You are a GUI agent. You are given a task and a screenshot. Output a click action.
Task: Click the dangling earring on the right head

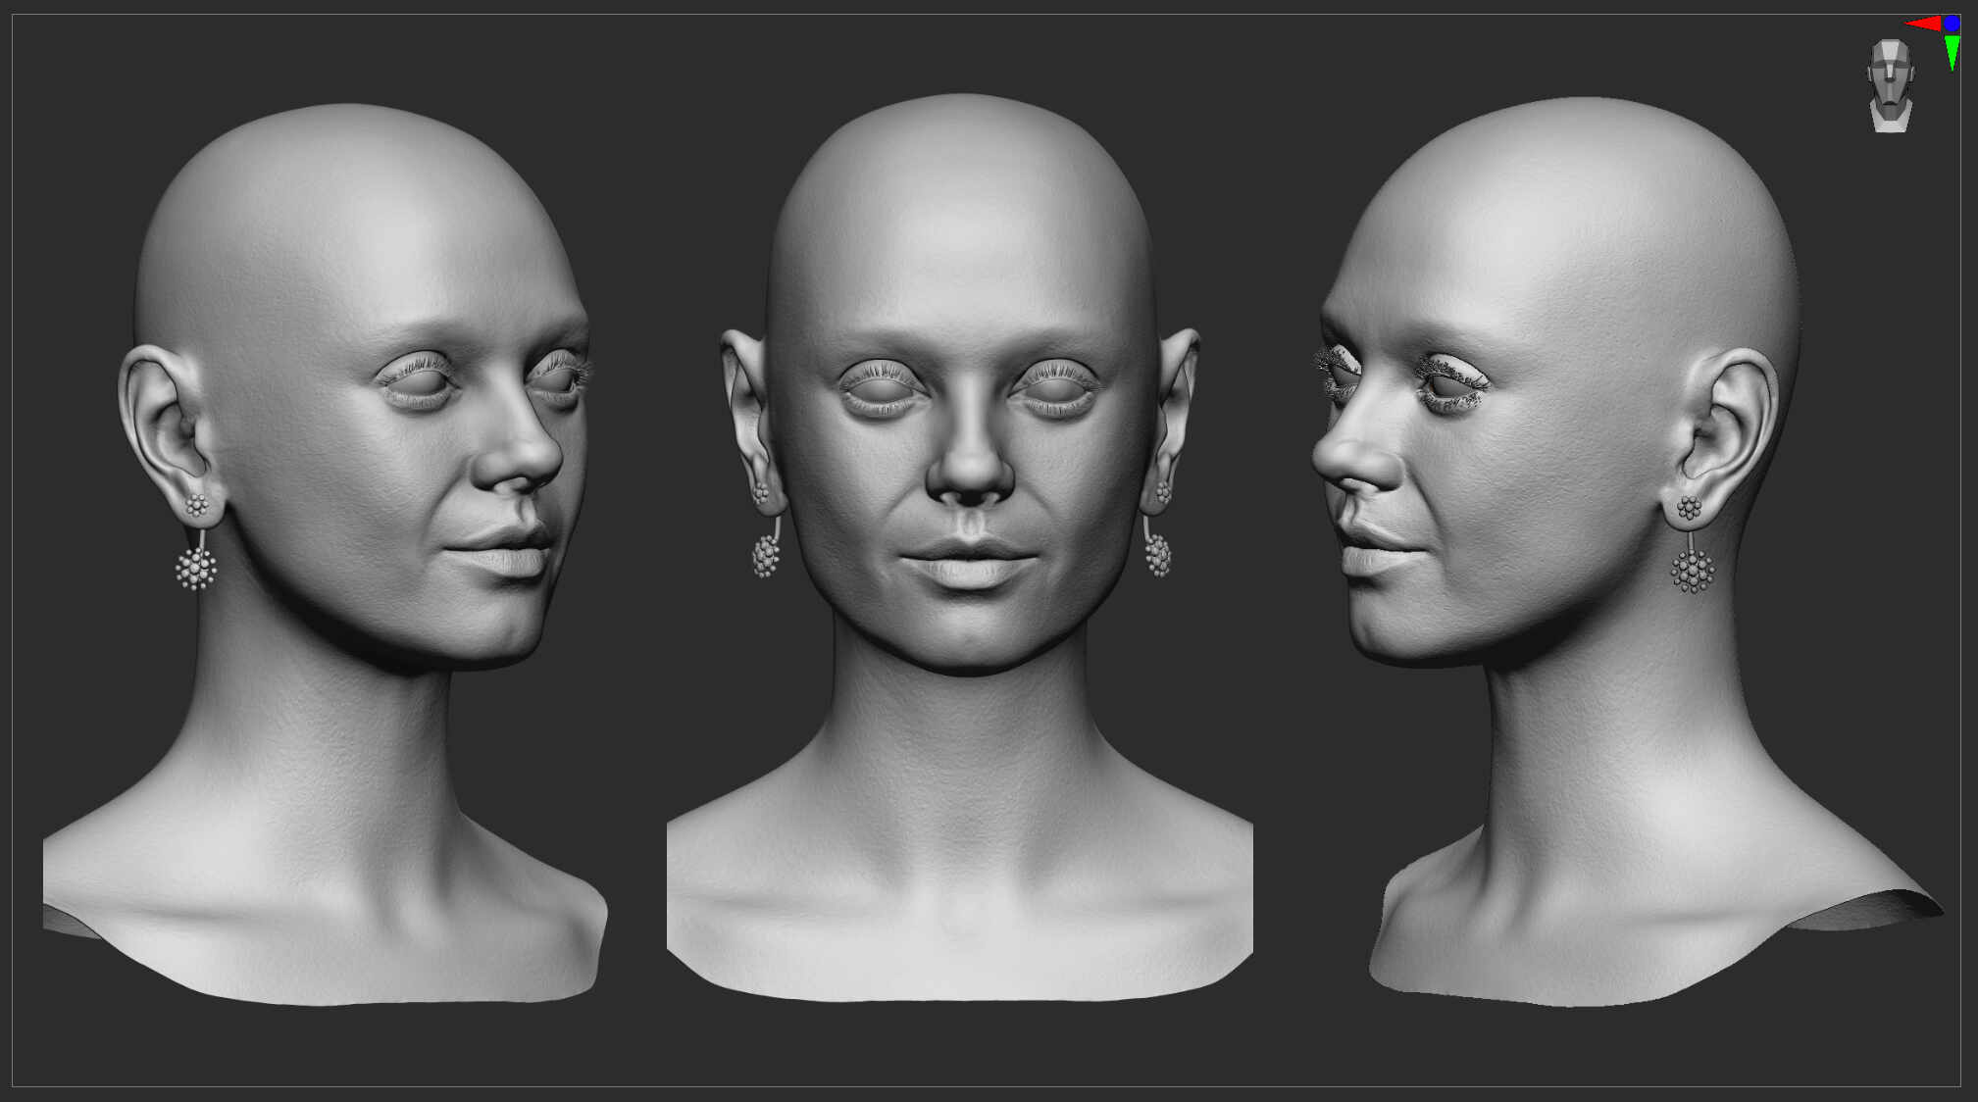coord(1693,571)
